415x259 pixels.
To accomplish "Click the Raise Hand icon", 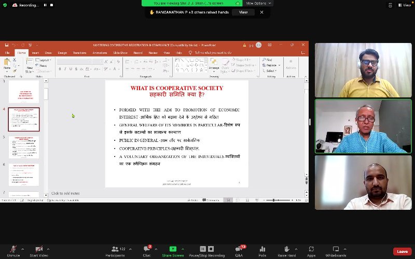I will pyautogui.click(x=286, y=249).
